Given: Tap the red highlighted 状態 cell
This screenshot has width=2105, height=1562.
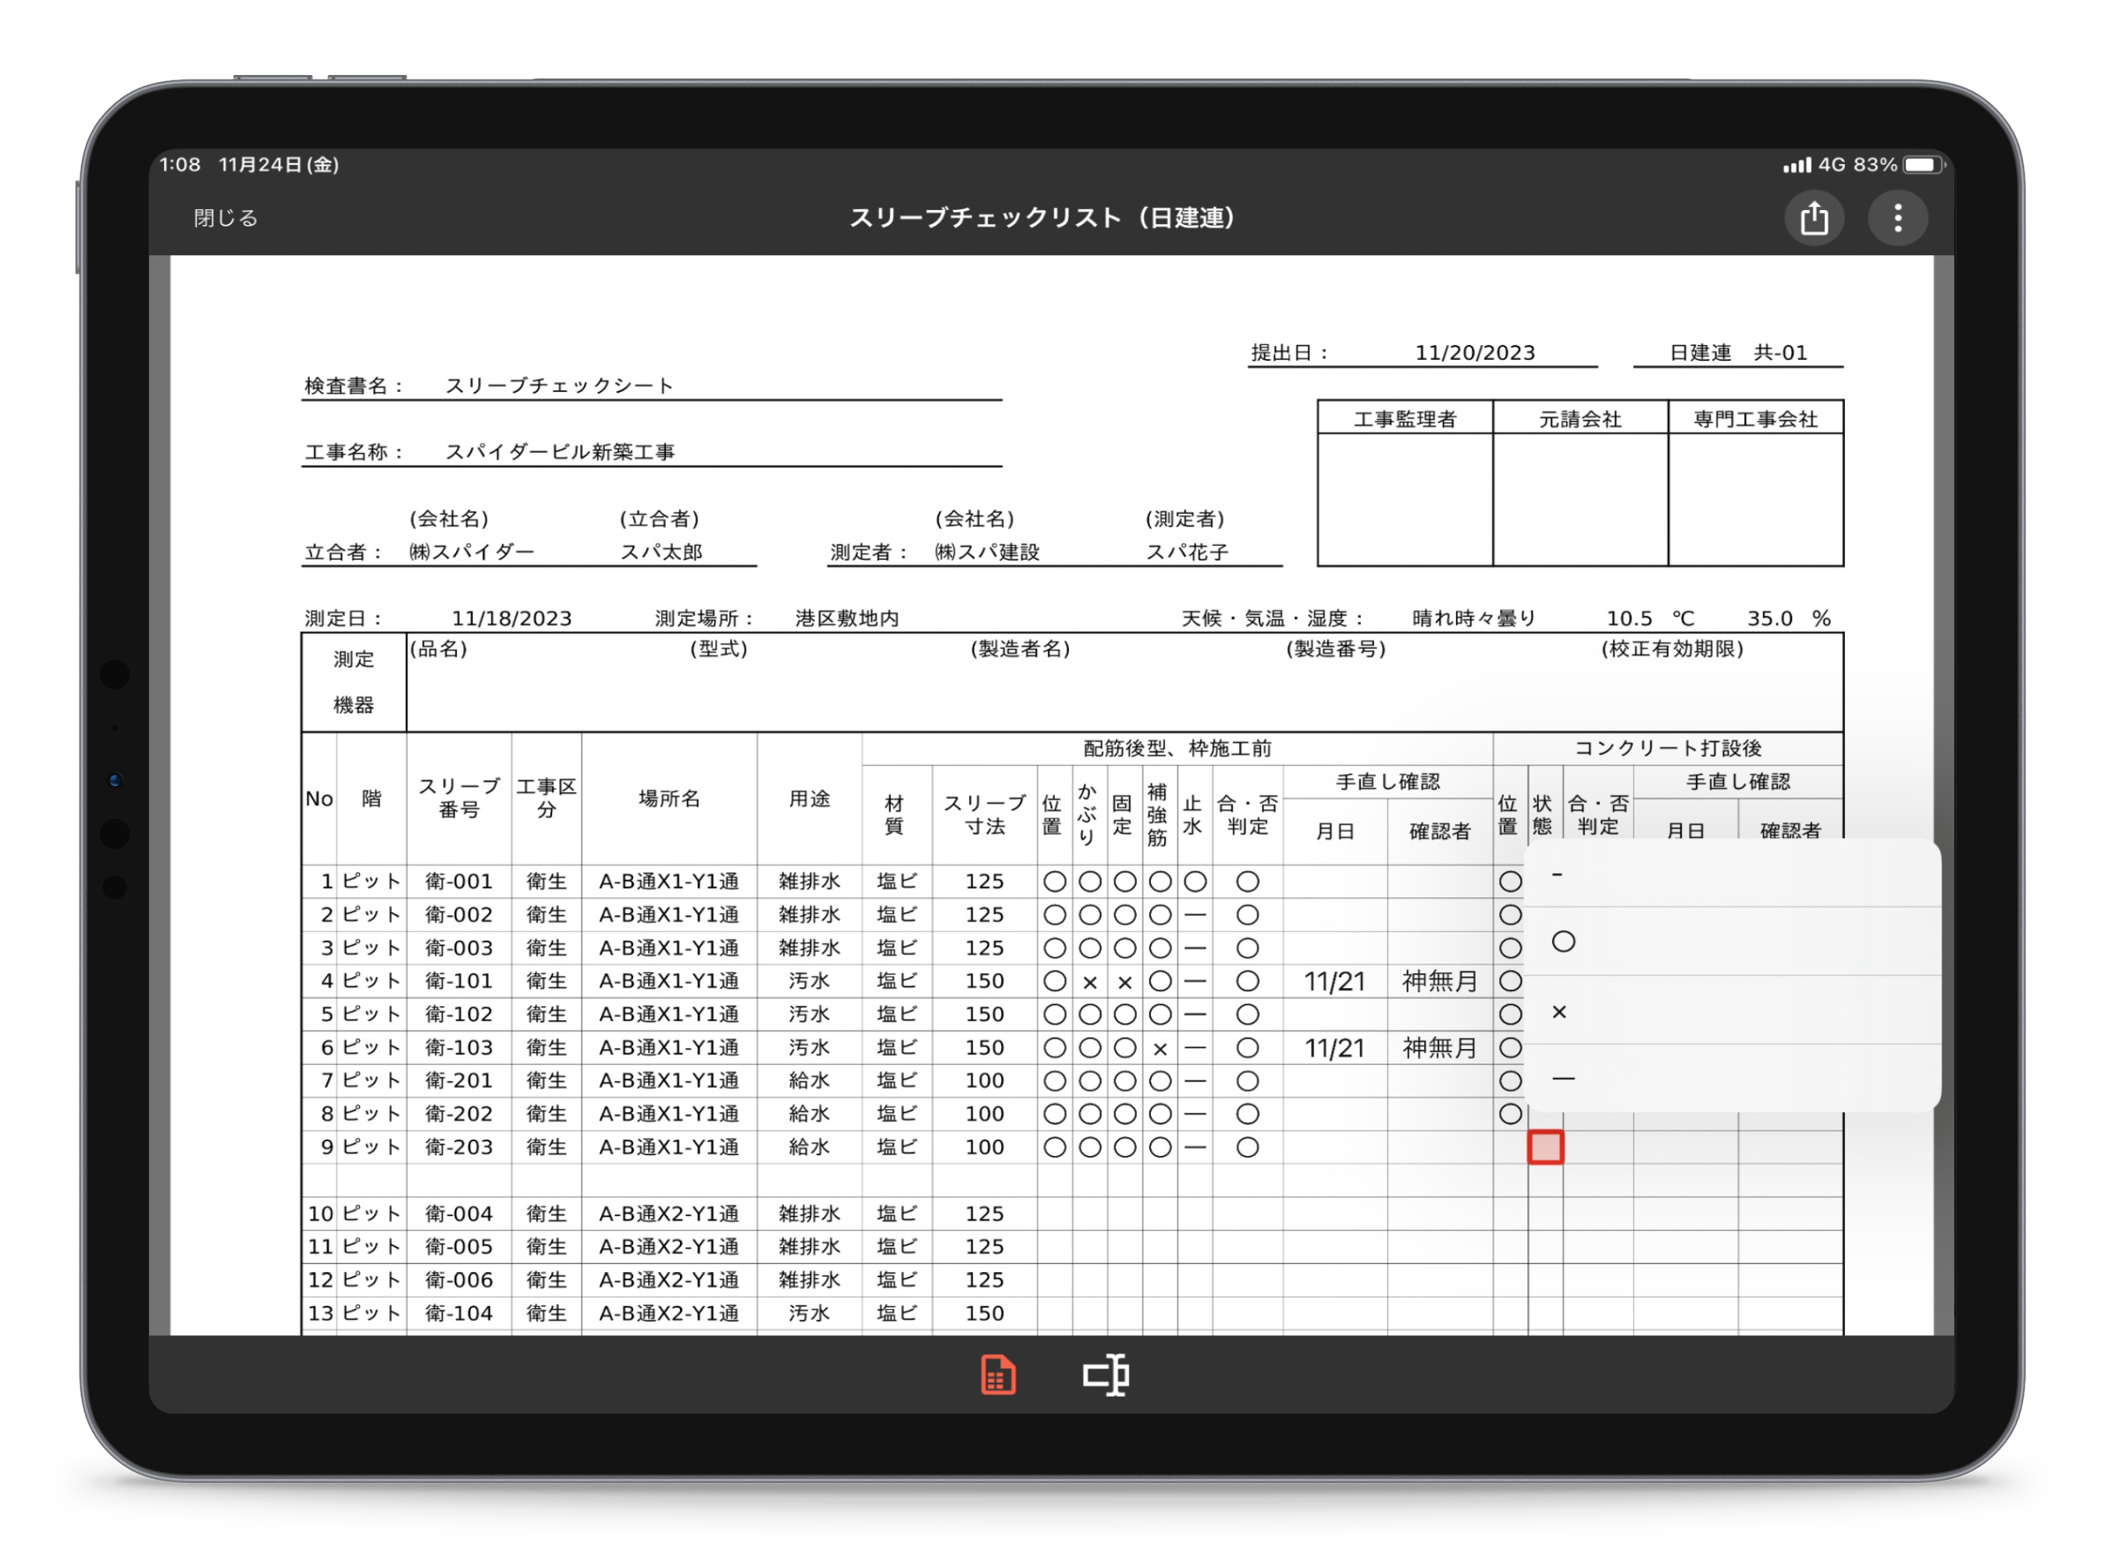Looking at the screenshot, I should coord(1545,1147).
